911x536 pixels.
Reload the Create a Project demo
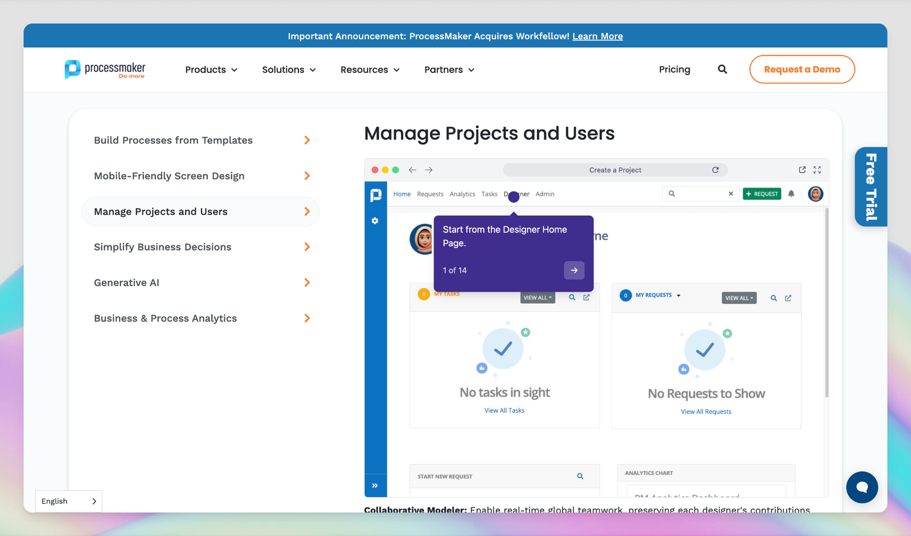click(x=715, y=170)
